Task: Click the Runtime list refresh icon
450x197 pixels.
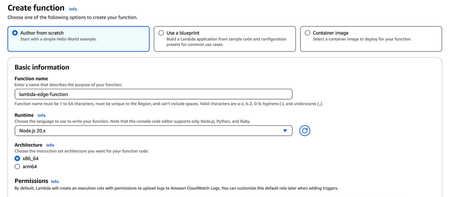Action: point(305,131)
